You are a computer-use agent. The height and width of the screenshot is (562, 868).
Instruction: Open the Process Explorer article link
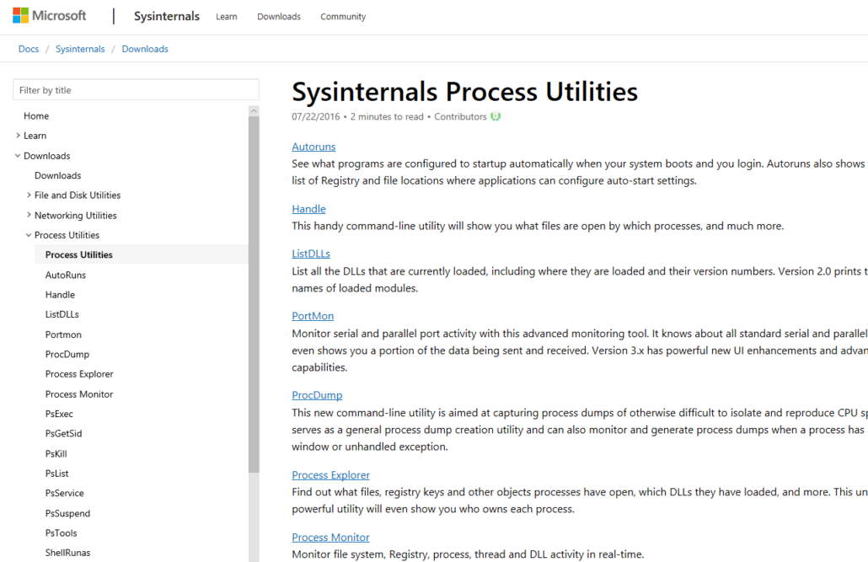click(331, 474)
